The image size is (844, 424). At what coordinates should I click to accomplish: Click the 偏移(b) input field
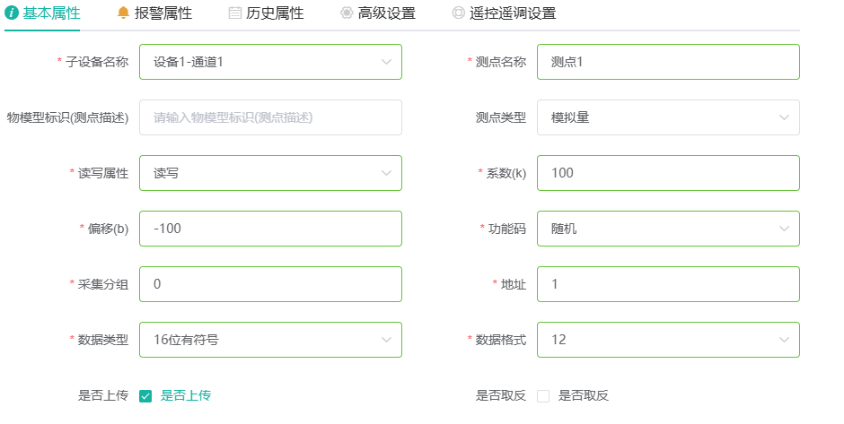271,229
